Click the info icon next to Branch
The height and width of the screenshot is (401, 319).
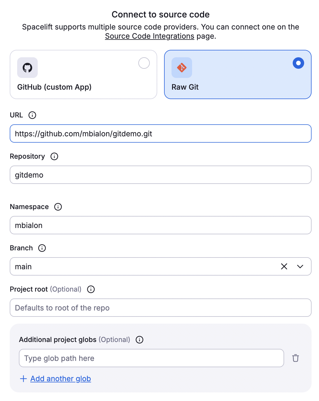point(42,248)
